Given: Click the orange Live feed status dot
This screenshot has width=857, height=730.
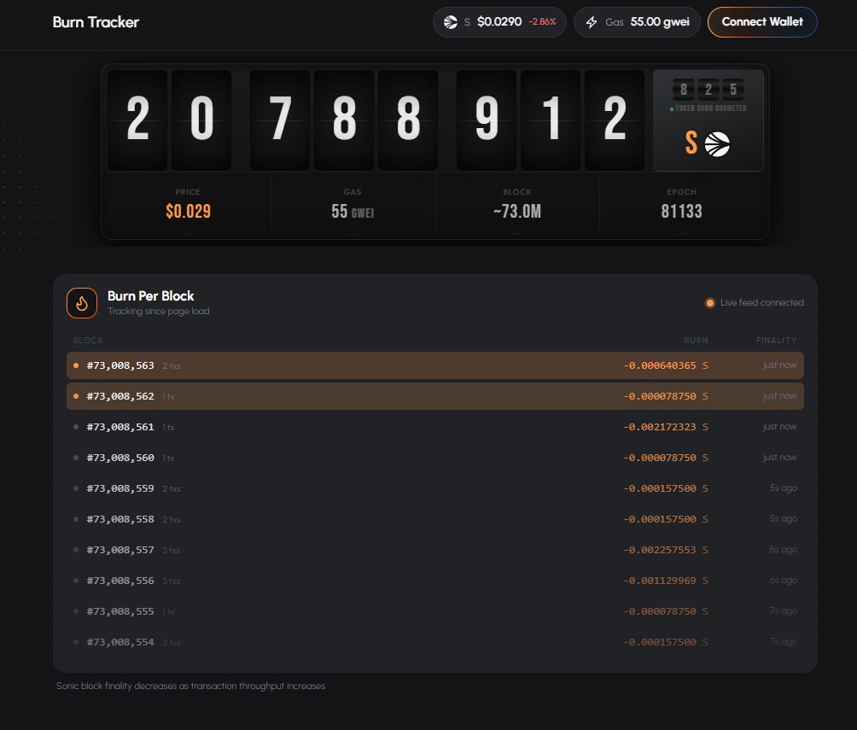Looking at the screenshot, I should coord(709,303).
